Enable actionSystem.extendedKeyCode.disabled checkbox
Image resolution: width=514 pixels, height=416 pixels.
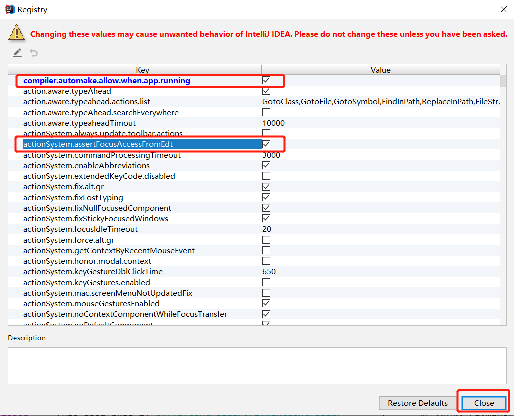pos(266,176)
